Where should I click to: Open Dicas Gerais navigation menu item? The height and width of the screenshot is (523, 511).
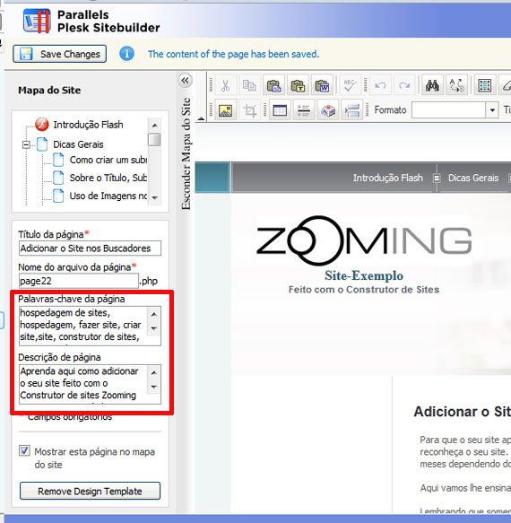[473, 178]
